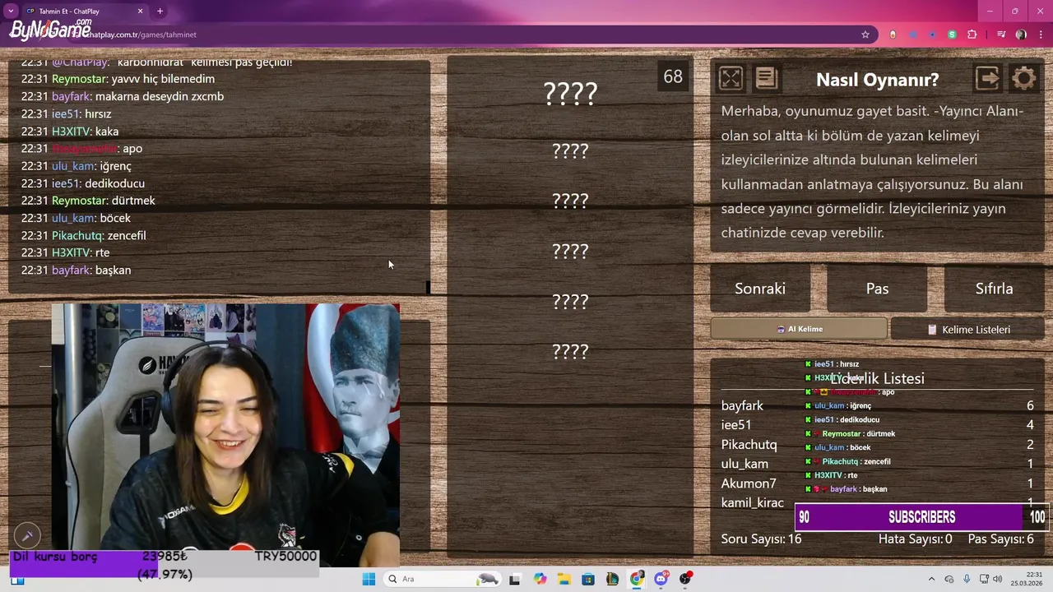Expand the system tray hidden icons chevron
This screenshot has height=592, width=1053.
click(931, 579)
